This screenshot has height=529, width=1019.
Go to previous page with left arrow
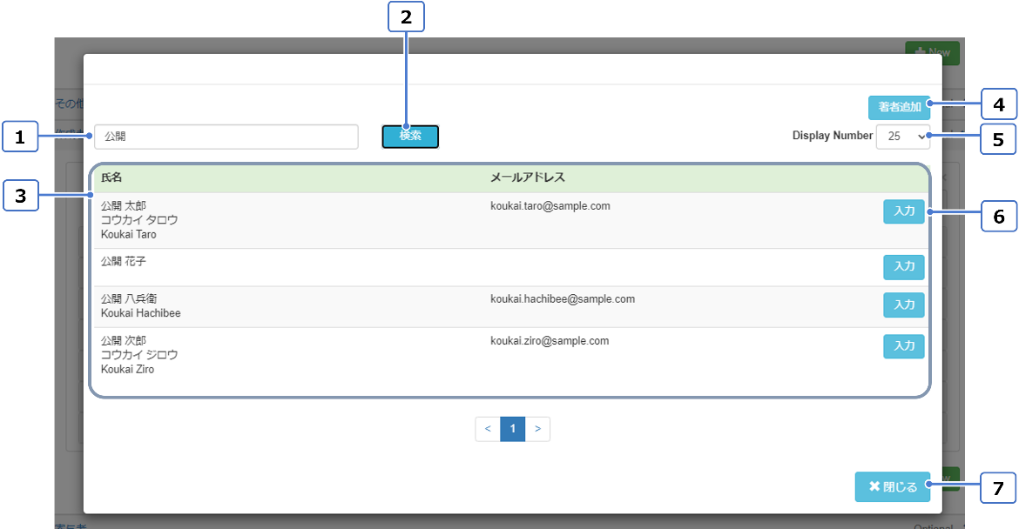click(488, 429)
